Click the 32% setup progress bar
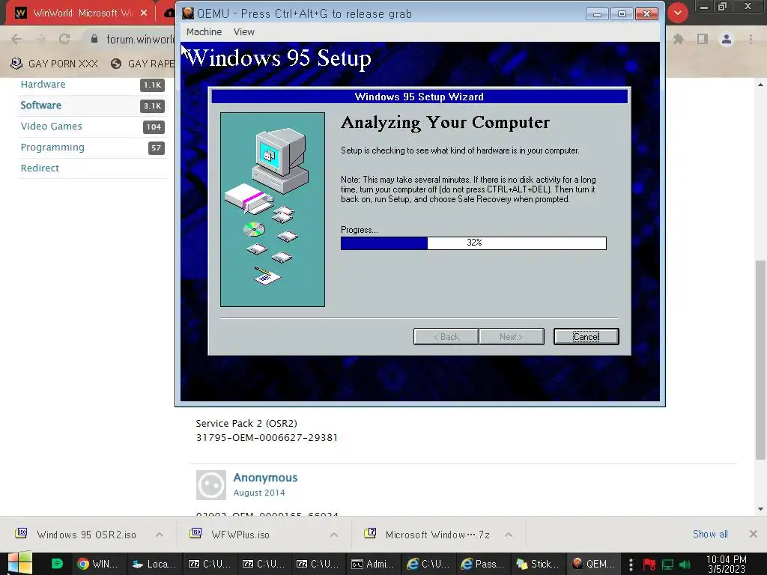Image resolution: width=767 pixels, height=575 pixels. [473, 243]
